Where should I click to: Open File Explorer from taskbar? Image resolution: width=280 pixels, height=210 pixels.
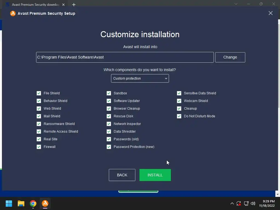(x=21, y=203)
